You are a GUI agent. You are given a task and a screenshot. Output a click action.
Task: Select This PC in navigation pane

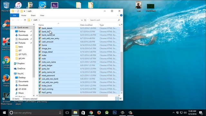tap(21, 74)
